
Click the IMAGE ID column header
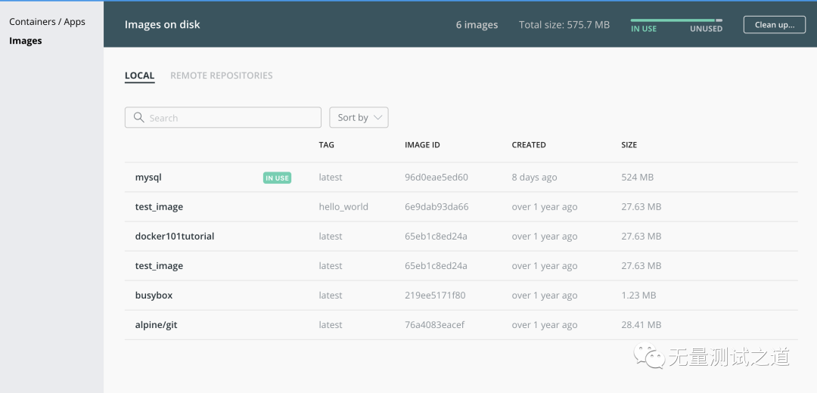click(x=423, y=144)
